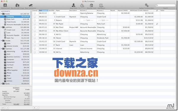Select the Sales Tax account
Image resolution: width=178 pixels, height=111 pixels.
[x=15, y=38]
